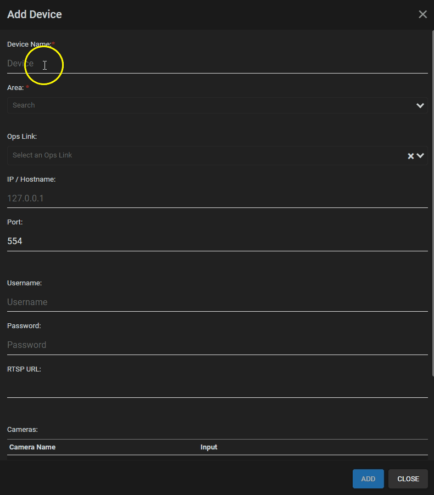Click the Device Name label
Image resolution: width=434 pixels, height=495 pixels.
29,44
